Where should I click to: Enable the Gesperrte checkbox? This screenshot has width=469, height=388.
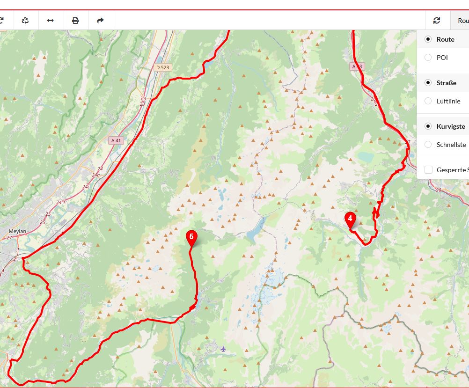tap(428, 170)
